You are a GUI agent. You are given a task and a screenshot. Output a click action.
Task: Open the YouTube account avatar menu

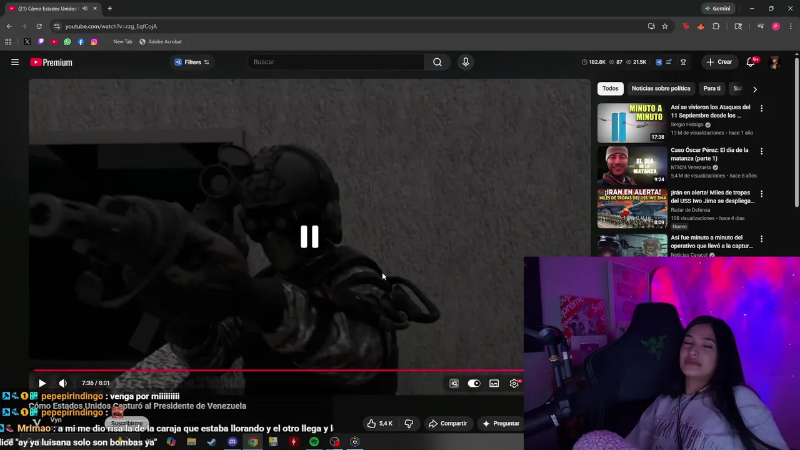pyautogui.click(x=774, y=62)
